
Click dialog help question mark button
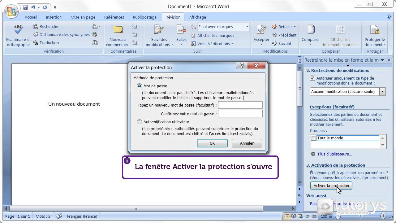(242, 66)
